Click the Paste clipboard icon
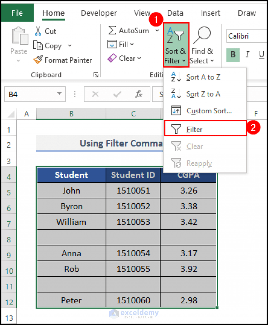 pyautogui.click(x=20, y=36)
